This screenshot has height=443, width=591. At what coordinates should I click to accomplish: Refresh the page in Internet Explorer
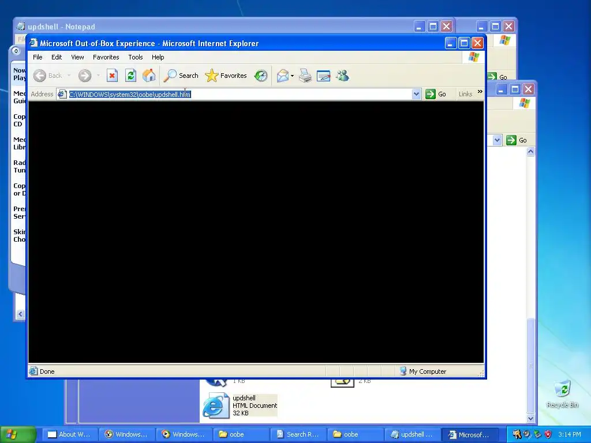click(x=130, y=76)
